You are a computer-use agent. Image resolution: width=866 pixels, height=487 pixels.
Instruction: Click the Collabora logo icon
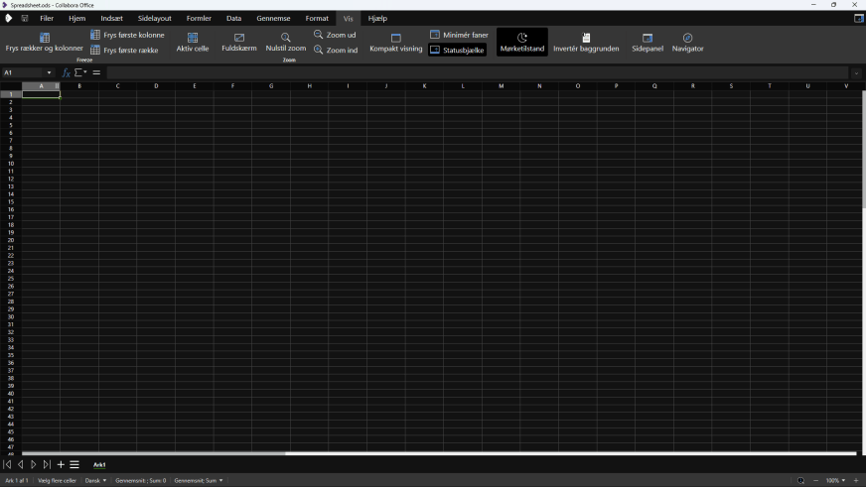click(8, 18)
